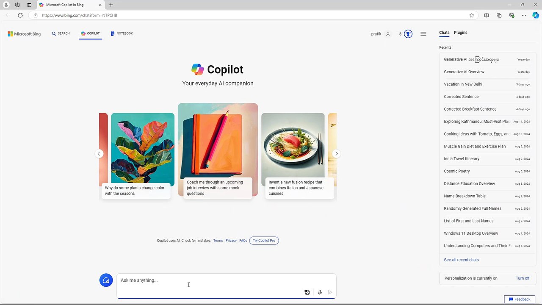This screenshot has width=542, height=305.
Task: Switch to the Chats panel tab
Action: (x=444, y=33)
